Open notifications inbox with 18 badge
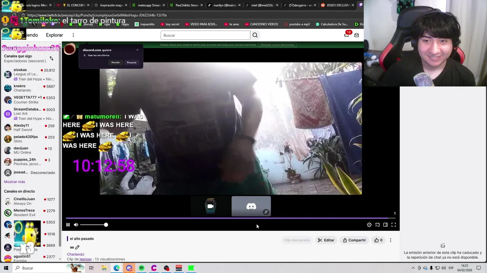The width and height of the screenshot is (487, 273). [347, 35]
